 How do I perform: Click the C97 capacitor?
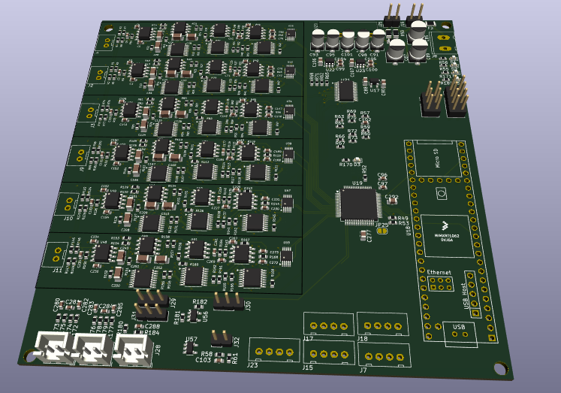pos(383,188)
